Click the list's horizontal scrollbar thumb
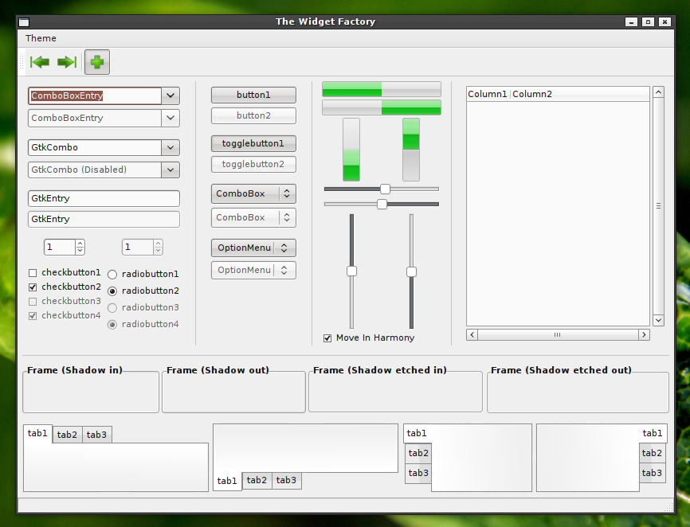The width and height of the screenshot is (690, 527). click(x=558, y=335)
